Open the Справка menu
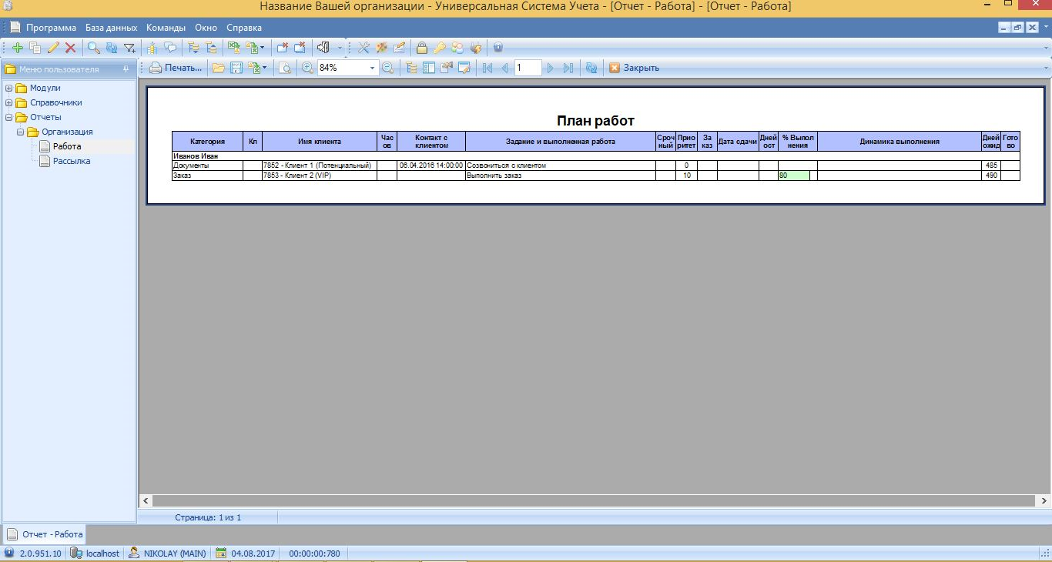This screenshot has height=562, width=1052. (x=244, y=28)
